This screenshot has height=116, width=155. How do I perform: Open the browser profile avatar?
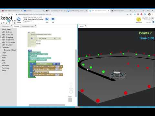click(149, 14)
